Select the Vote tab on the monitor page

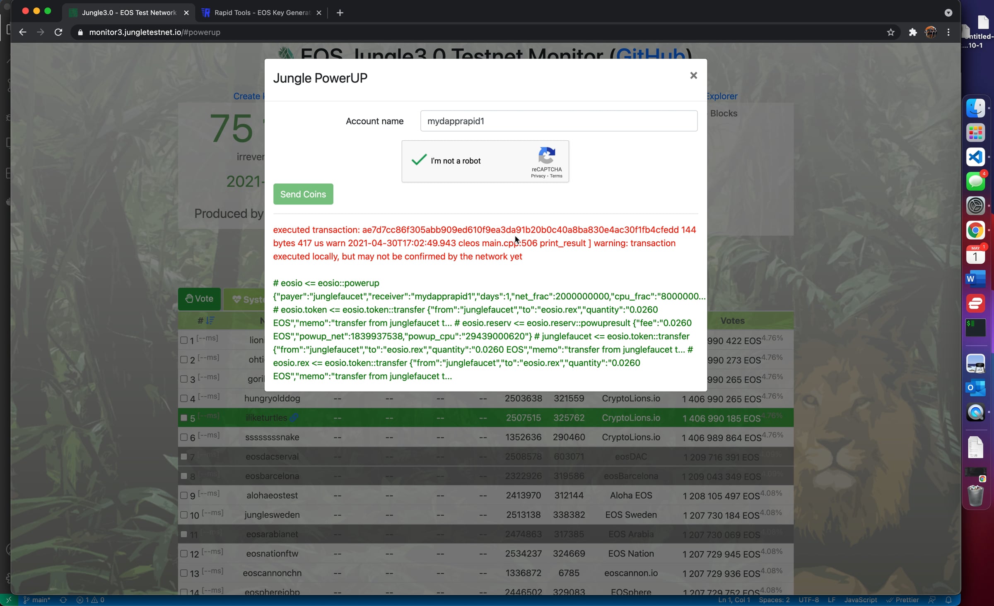tap(199, 299)
